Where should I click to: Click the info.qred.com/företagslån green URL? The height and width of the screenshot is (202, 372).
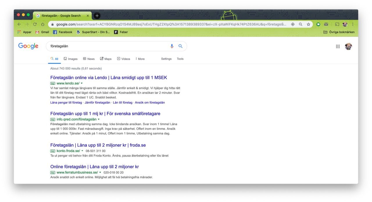tap(76, 119)
